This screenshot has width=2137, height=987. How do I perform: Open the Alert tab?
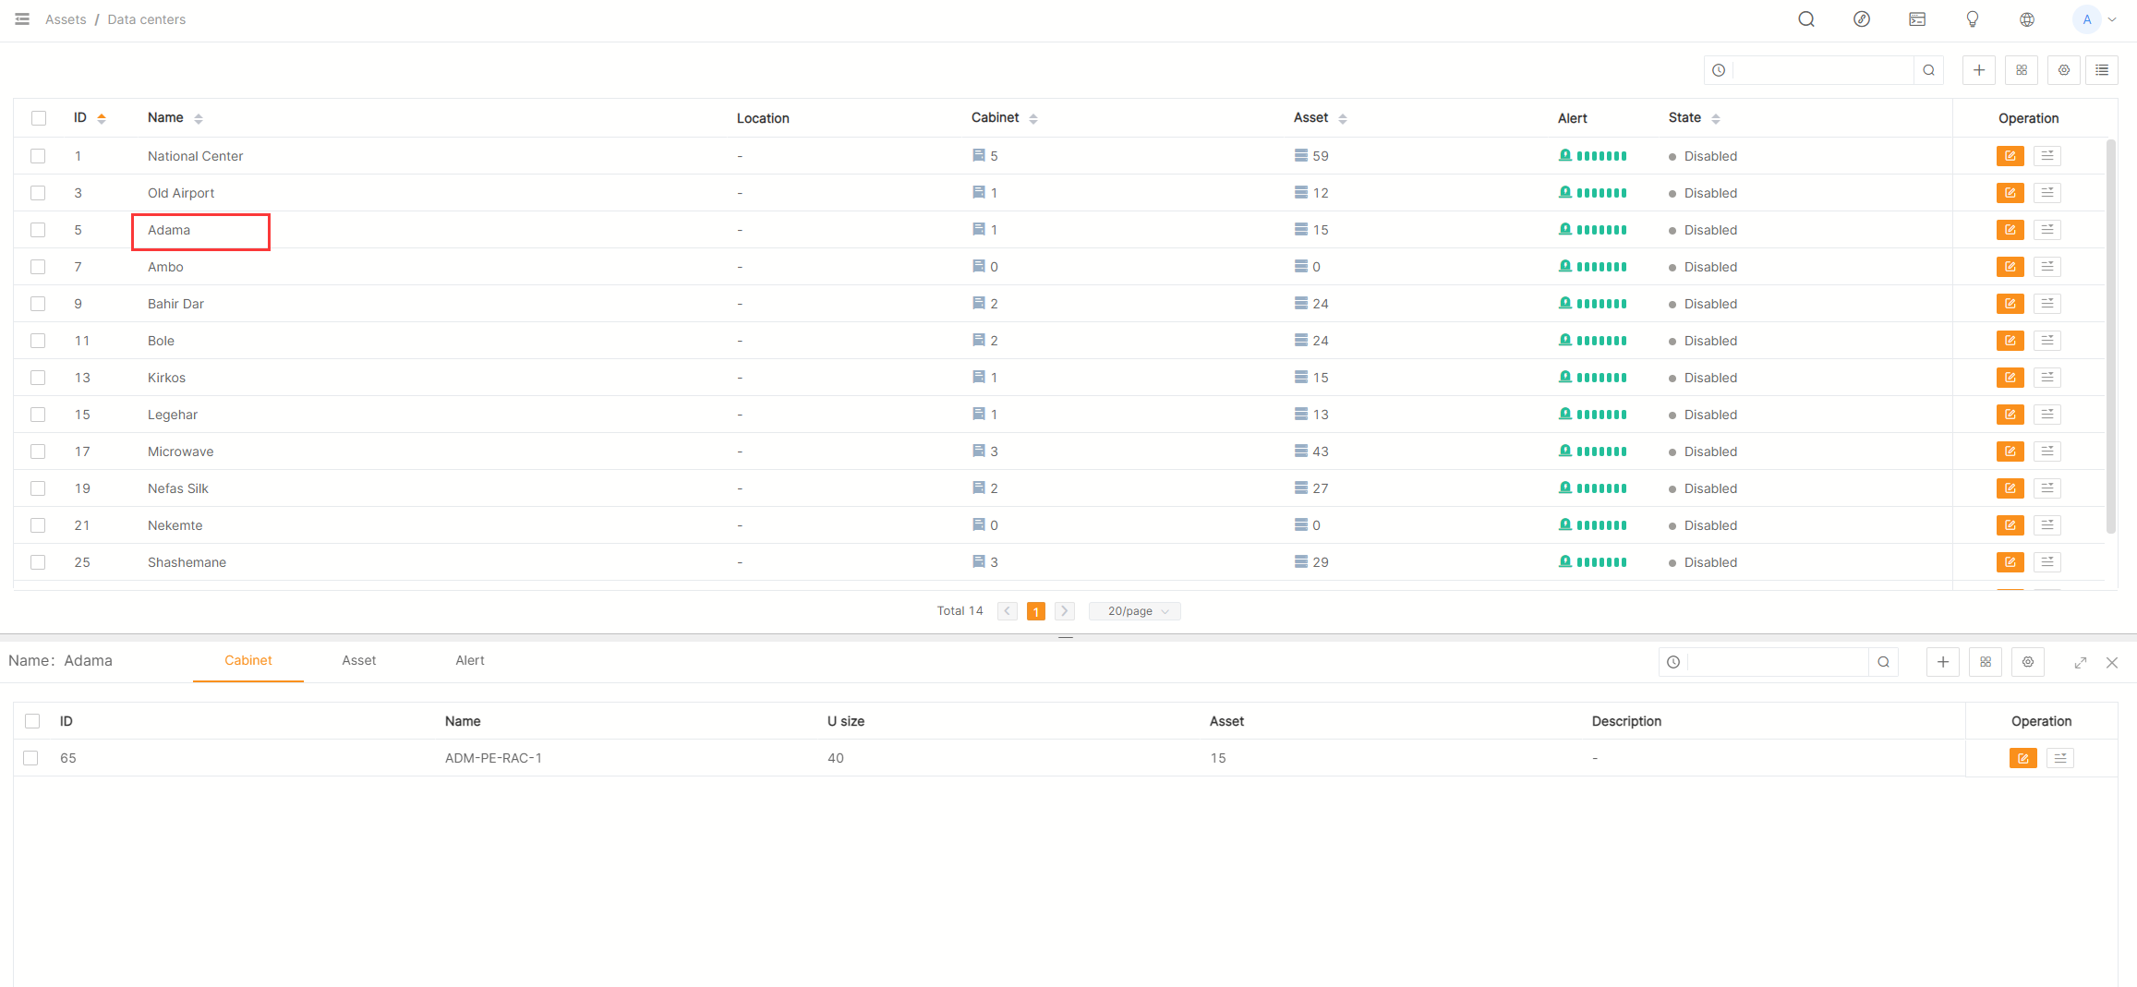469,660
